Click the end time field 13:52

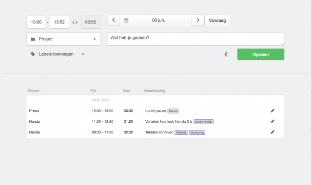tap(59, 22)
